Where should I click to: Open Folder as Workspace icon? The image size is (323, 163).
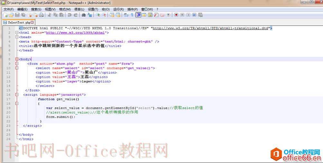(162, 15)
